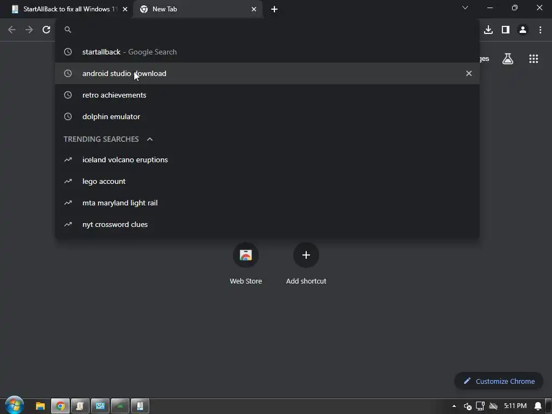Show hidden system tray icons
This screenshot has height=414, width=552.
pos(454,406)
